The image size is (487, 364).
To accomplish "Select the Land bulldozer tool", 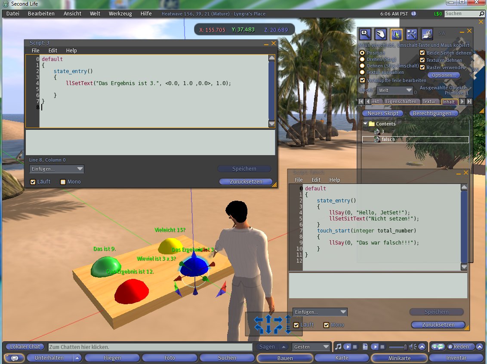I will click(427, 34).
